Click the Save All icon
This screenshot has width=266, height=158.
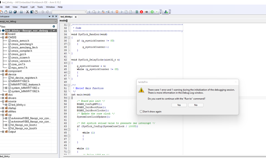pos(15,12)
